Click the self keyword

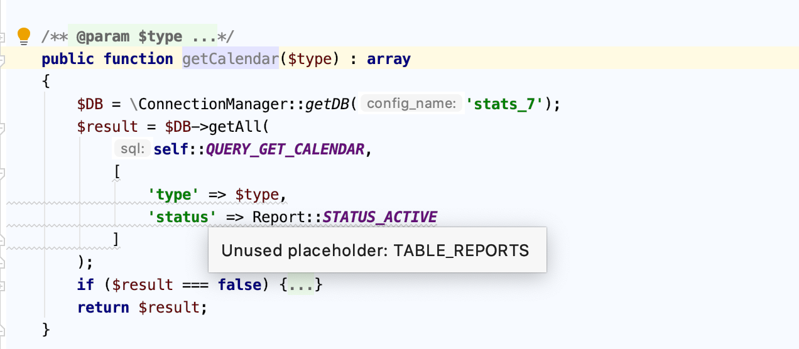click(x=170, y=149)
